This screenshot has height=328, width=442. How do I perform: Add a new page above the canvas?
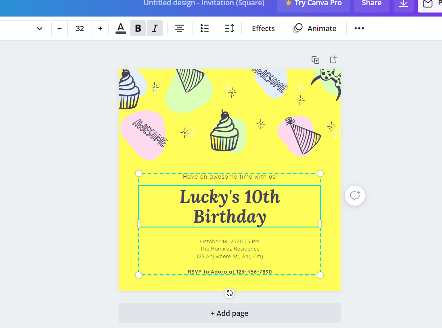point(333,59)
